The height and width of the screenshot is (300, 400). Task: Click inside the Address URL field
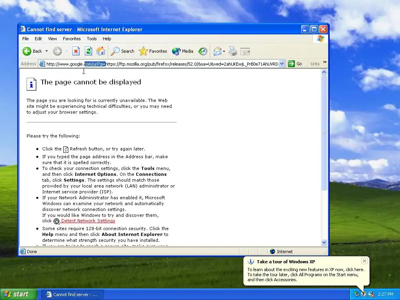(162, 64)
